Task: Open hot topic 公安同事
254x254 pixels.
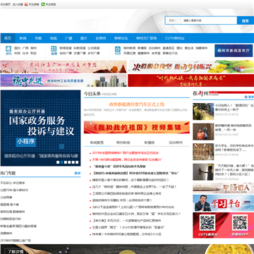Action: 6,197
